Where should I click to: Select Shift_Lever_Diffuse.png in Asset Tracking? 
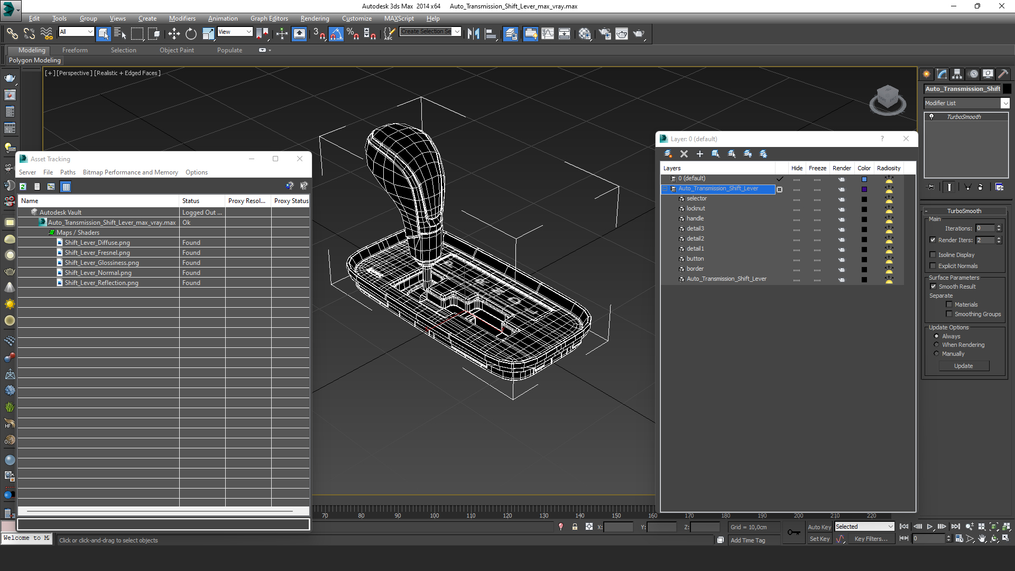pyautogui.click(x=97, y=243)
